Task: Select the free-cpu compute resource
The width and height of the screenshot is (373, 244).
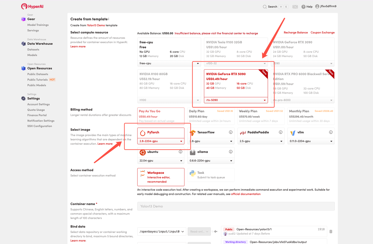Action: tap(169, 49)
